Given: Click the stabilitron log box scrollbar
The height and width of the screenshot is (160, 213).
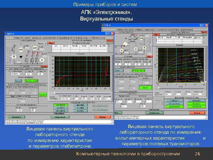Looking at the screenshot, I should point(112,122).
